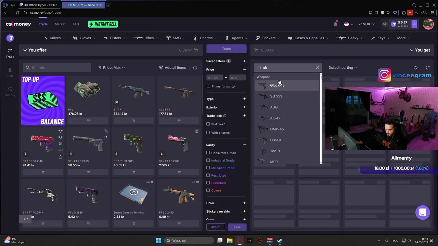The height and width of the screenshot is (246, 438).
Task: Check the Consumer Grade rarity
Action: coord(208,153)
